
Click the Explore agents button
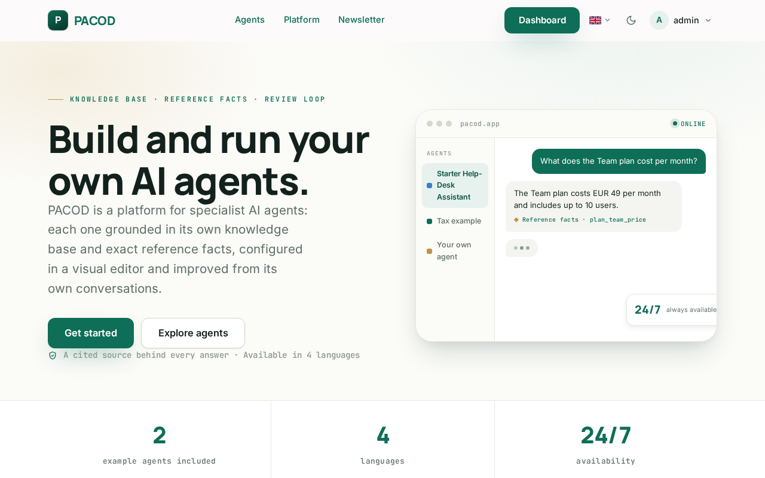pos(193,333)
